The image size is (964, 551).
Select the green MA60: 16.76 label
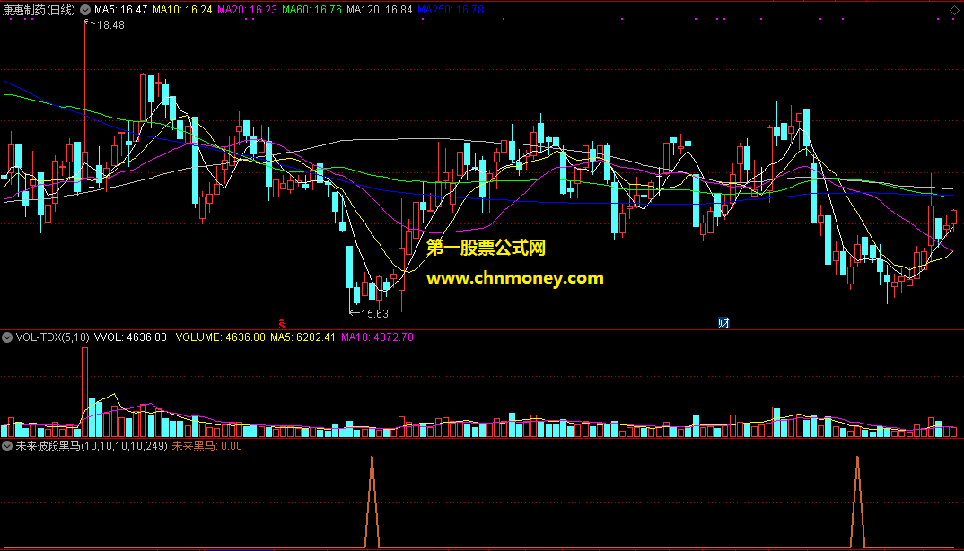[x=311, y=10]
